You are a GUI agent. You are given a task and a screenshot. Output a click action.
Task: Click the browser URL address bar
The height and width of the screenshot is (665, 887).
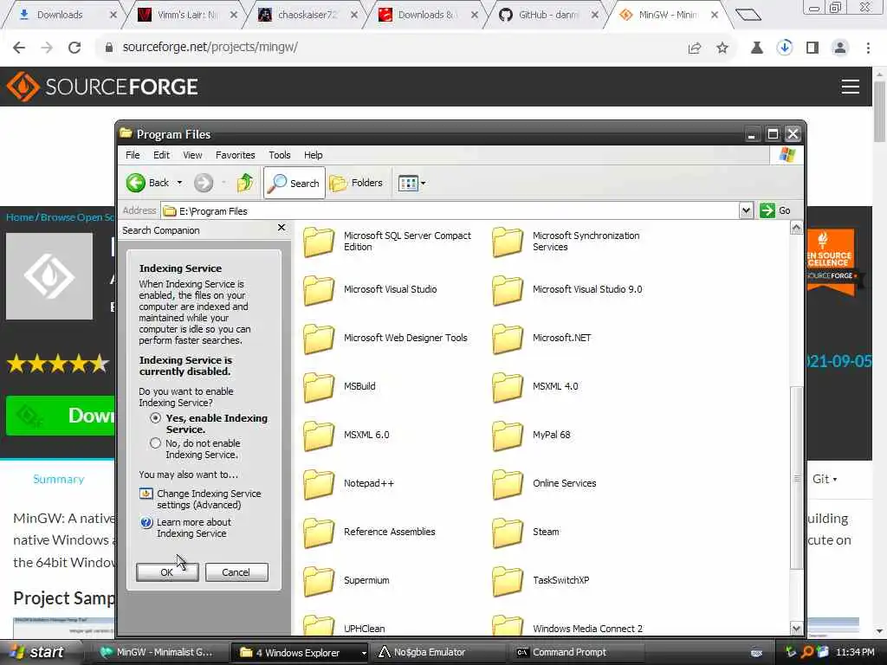coord(396,48)
